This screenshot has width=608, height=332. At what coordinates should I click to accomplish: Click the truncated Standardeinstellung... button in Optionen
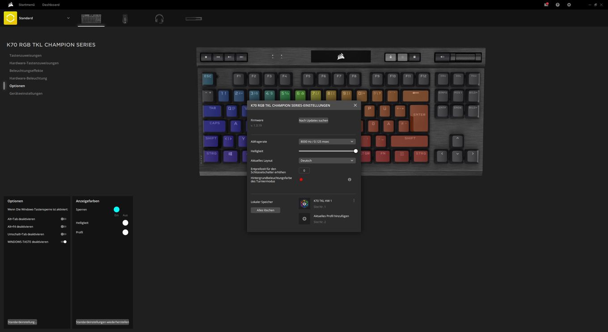(x=22, y=322)
